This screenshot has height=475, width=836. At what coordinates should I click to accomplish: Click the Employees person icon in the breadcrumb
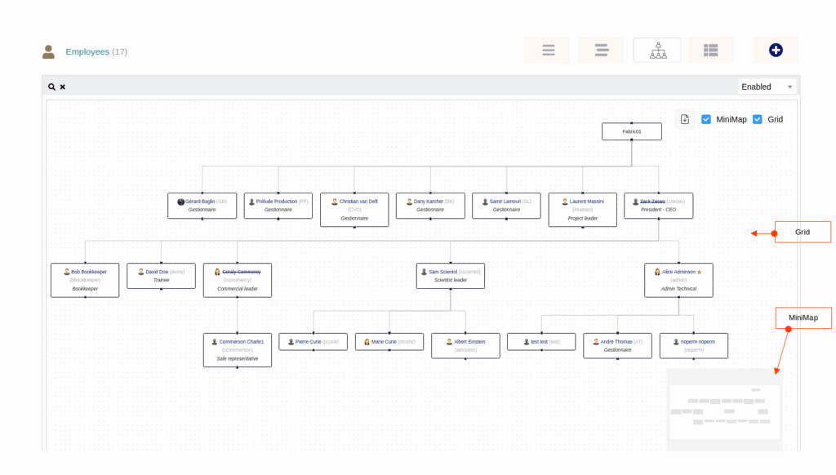tap(48, 51)
